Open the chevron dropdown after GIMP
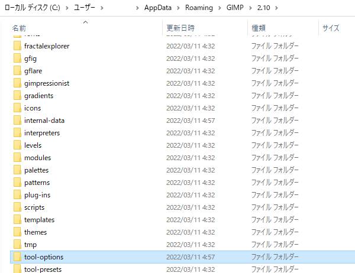The height and width of the screenshot is (273, 355). click(x=250, y=8)
